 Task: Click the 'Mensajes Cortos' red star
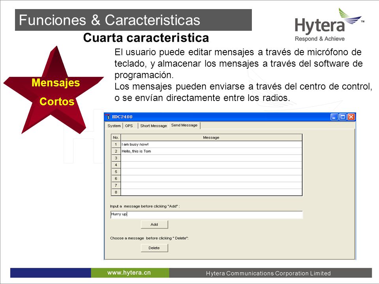tap(54, 90)
